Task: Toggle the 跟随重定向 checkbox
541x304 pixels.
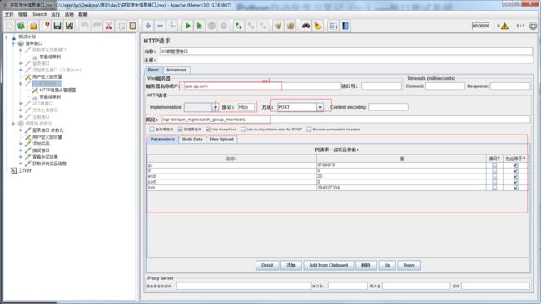Action: click(x=180, y=130)
